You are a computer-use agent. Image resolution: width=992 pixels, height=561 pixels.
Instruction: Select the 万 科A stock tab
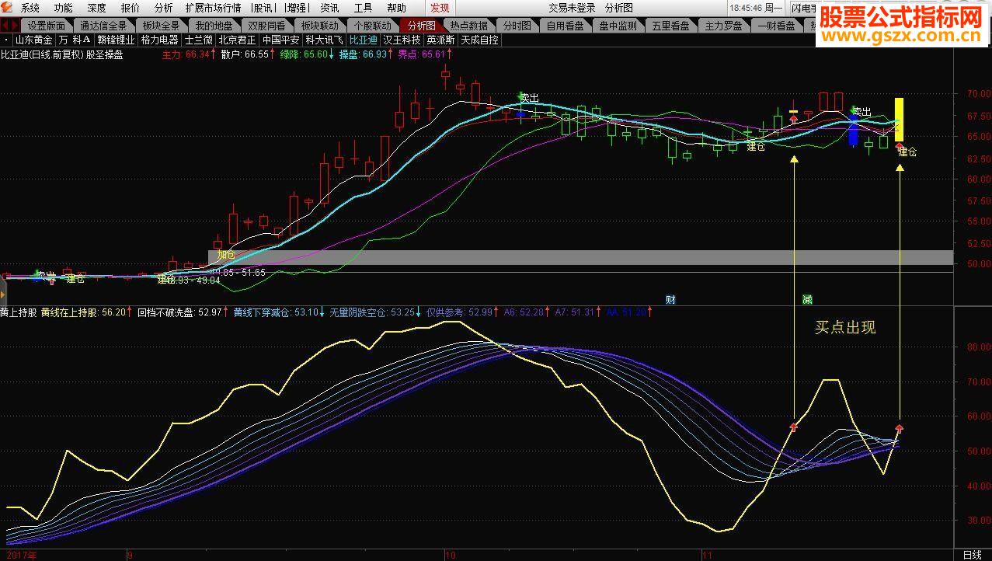pos(75,40)
